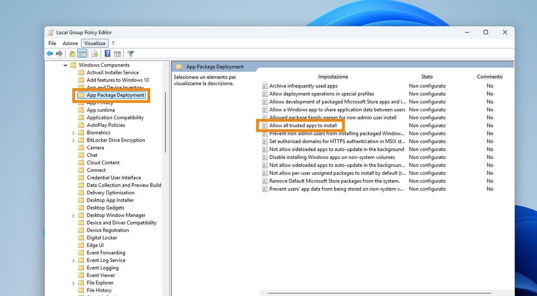
Task: Select Allows development of packaged Microsoft Store apps setting
Action: pyautogui.click(x=337, y=102)
